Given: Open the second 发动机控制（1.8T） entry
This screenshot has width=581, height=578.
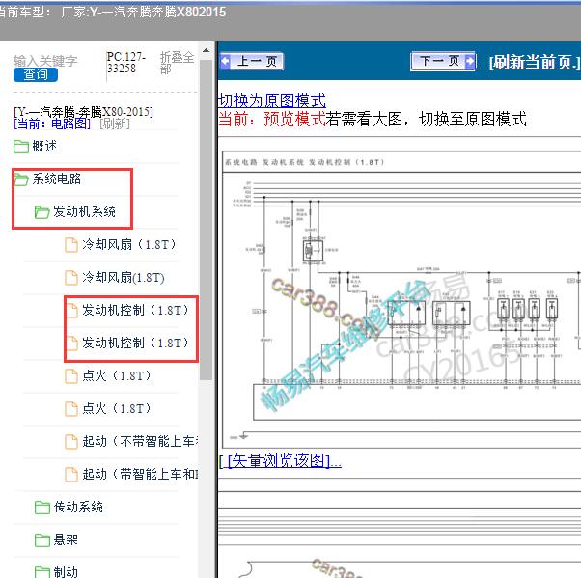Looking at the screenshot, I should click(135, 343).
